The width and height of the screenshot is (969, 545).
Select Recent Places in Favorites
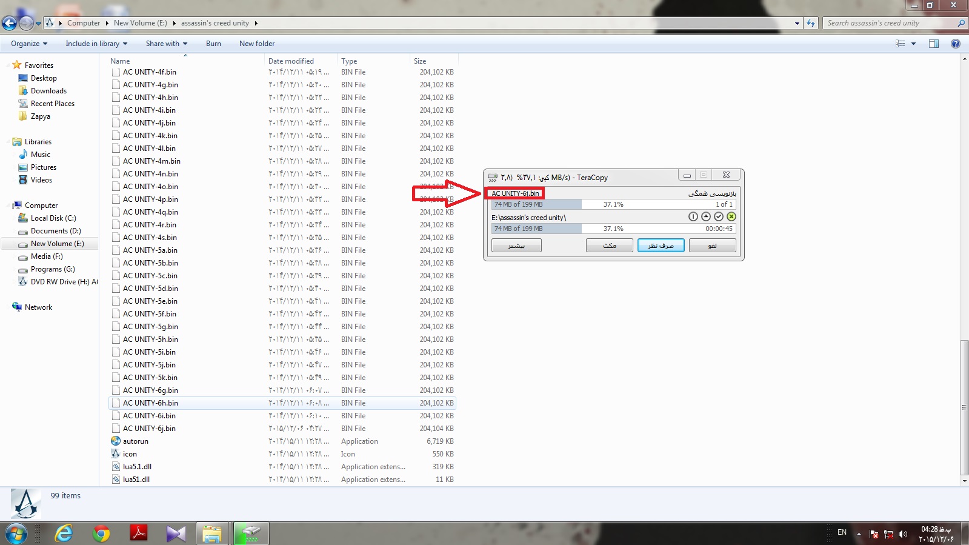[x=53, y=104]
